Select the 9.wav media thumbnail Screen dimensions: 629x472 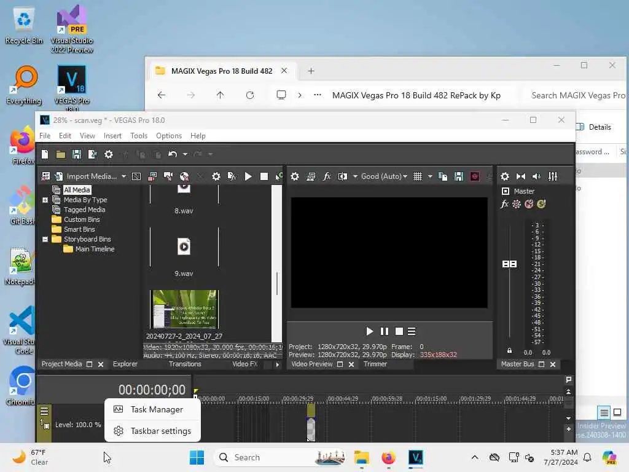point(184,247)
